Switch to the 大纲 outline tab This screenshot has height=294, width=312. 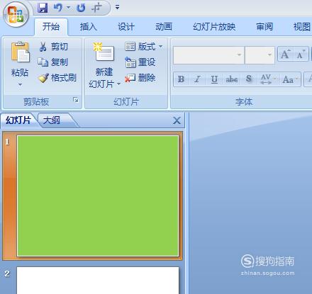pos(52,120)
